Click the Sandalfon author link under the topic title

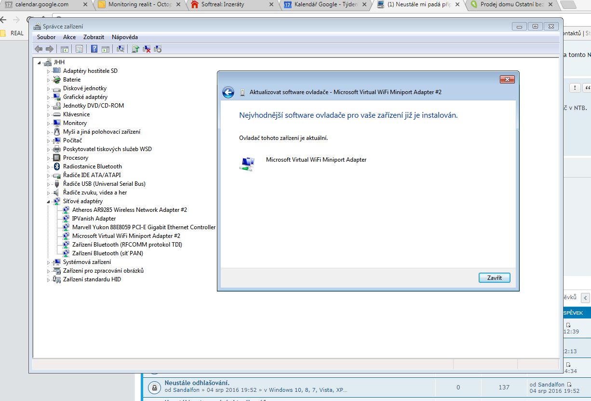[186, 390]
